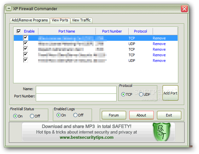Toggle checkbox of the last UDP row
Image resolution: width=199 pixels, height=154 pixels.
[26, 60]
